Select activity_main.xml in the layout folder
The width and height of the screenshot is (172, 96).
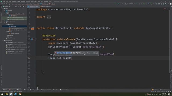(15, 33)
